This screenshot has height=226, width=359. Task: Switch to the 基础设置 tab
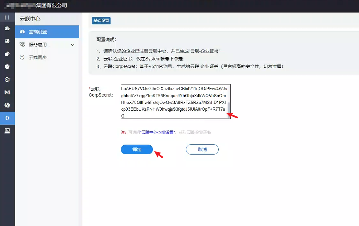tap(101, 21)
